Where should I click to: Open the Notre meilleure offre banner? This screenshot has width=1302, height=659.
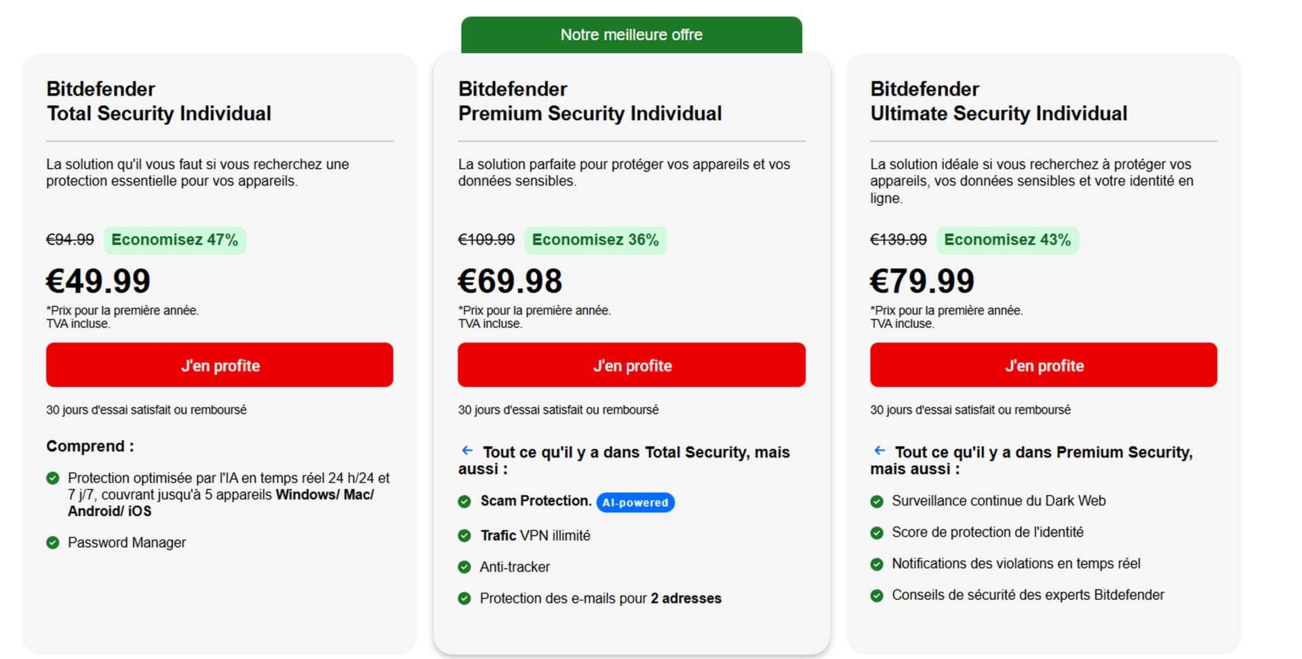click(x=631, y=34)
